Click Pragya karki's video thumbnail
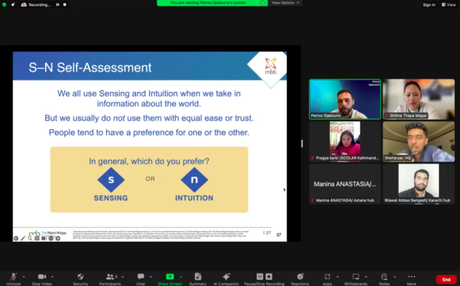 [x=345, y=141]
